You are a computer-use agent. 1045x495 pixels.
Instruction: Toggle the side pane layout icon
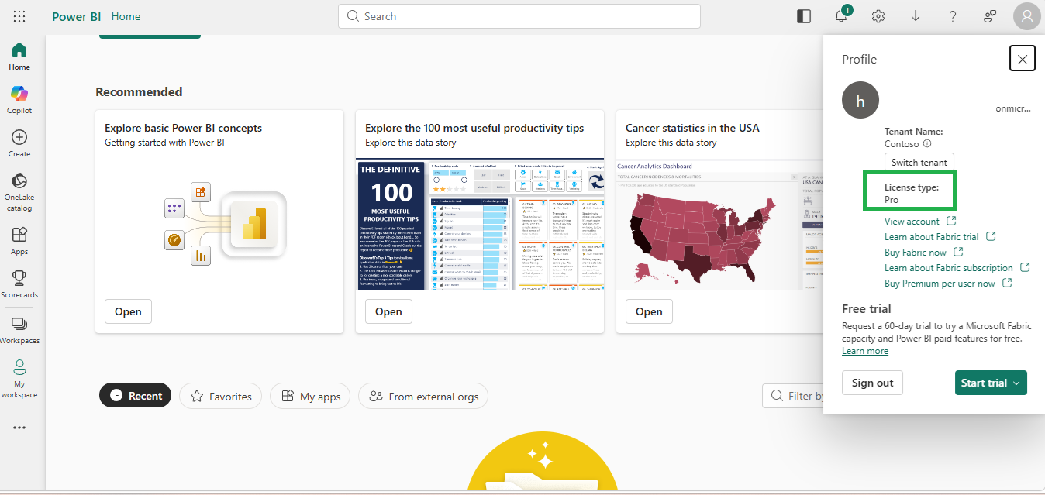(x=804, y=16)
